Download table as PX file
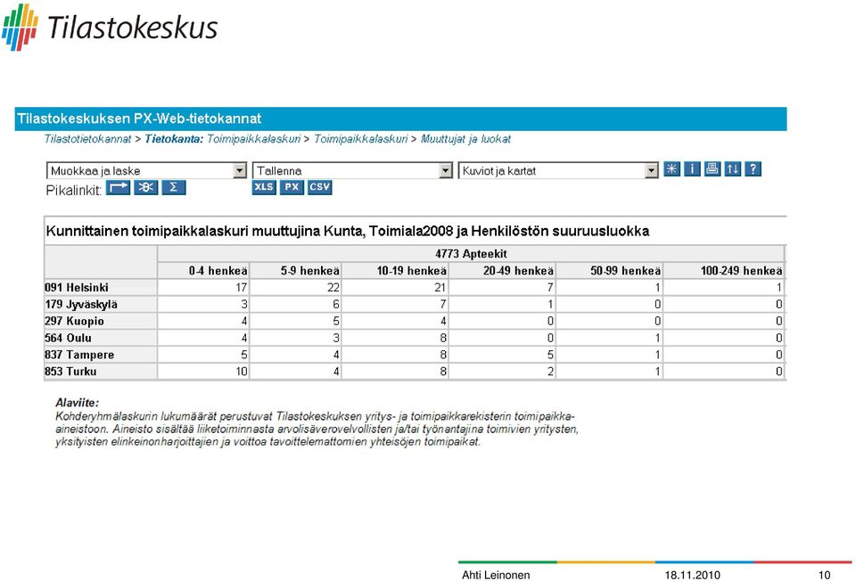Screen dimensions: 856x581 coord(292,187)
